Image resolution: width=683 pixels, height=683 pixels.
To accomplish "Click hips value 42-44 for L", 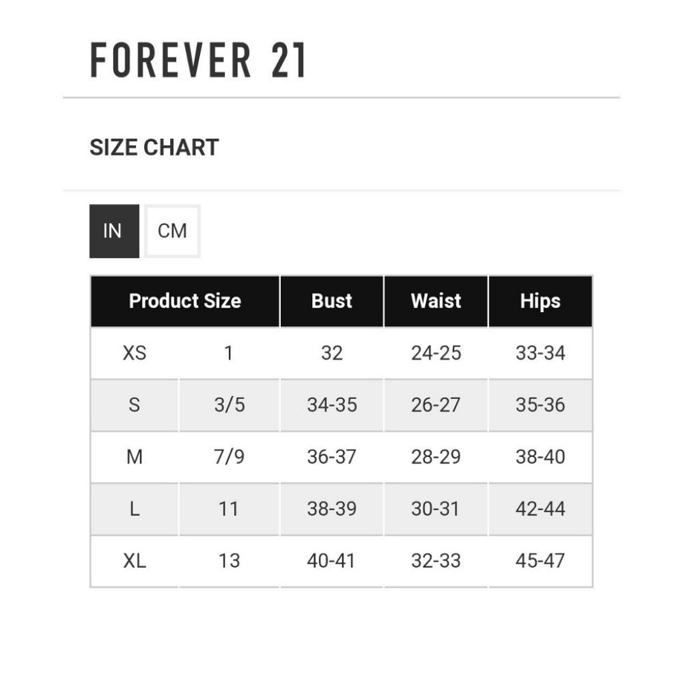I will pos(540,509).
